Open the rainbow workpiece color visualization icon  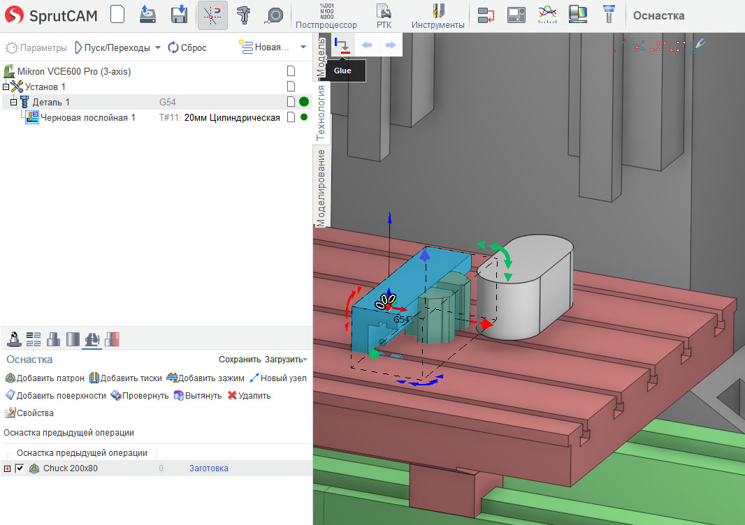pos(578,14)
